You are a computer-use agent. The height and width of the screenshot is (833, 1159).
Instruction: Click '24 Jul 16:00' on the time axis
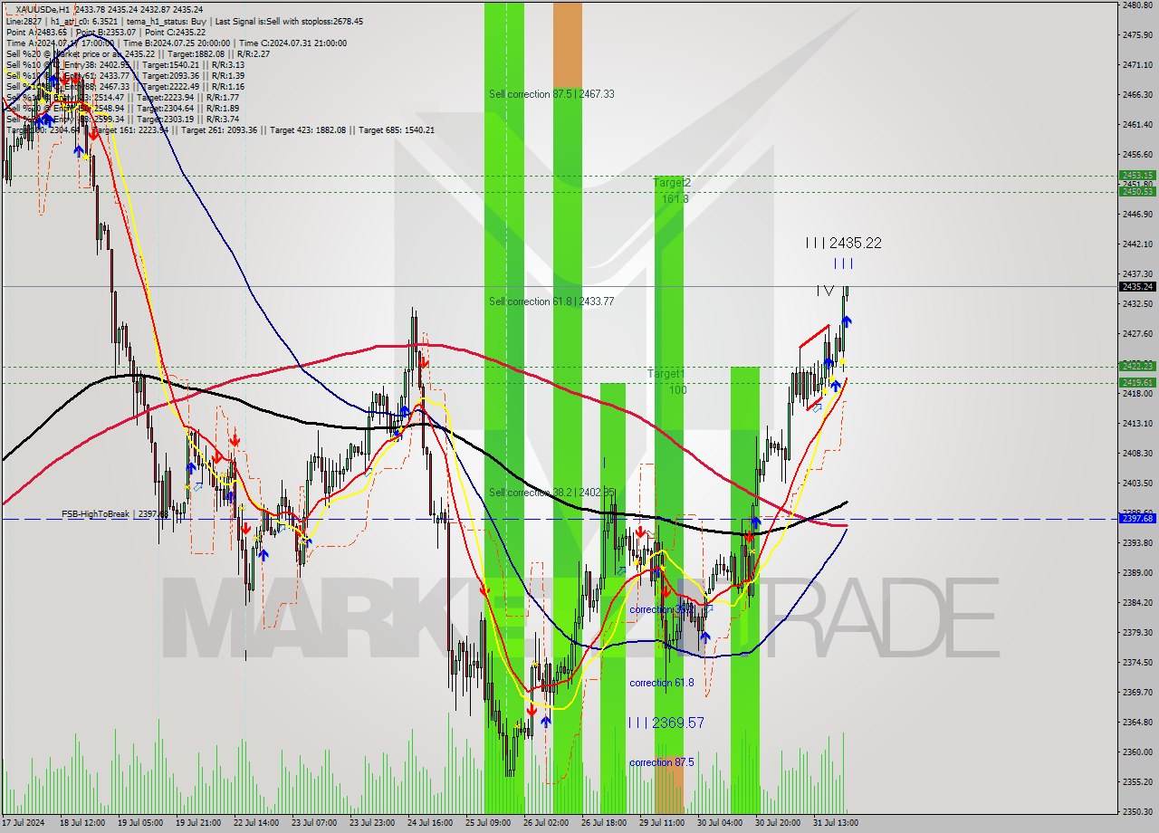(429, 823)
